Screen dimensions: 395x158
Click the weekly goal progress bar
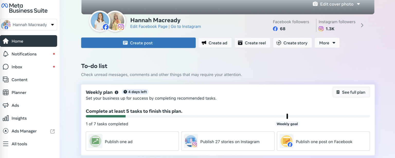pos(228,116)
